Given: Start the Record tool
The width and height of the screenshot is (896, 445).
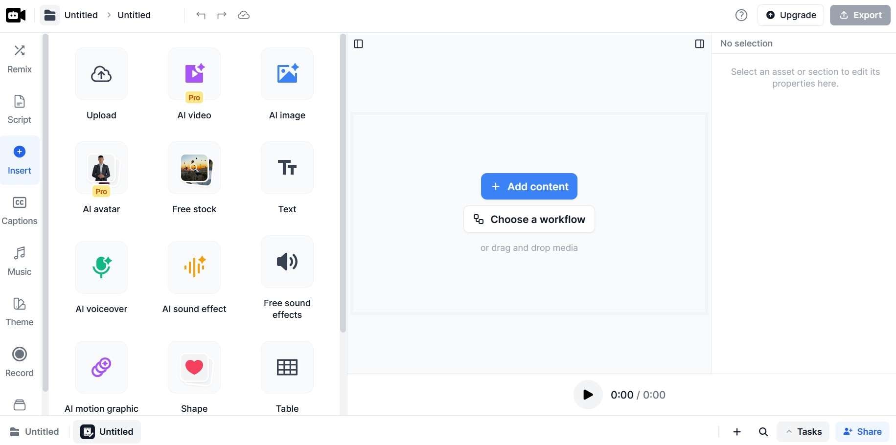Looking at the screenshot, I should tap(20, 363).
